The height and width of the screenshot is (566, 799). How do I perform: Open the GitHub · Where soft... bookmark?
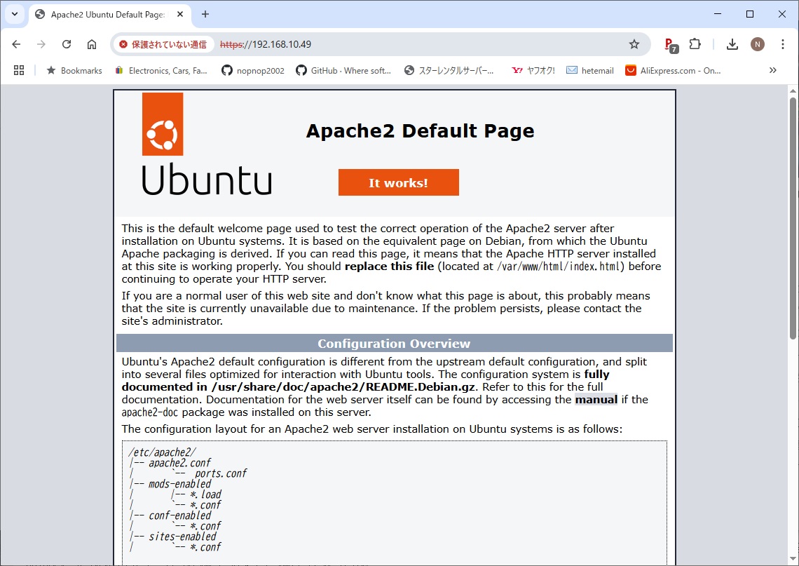pos(343,70)
